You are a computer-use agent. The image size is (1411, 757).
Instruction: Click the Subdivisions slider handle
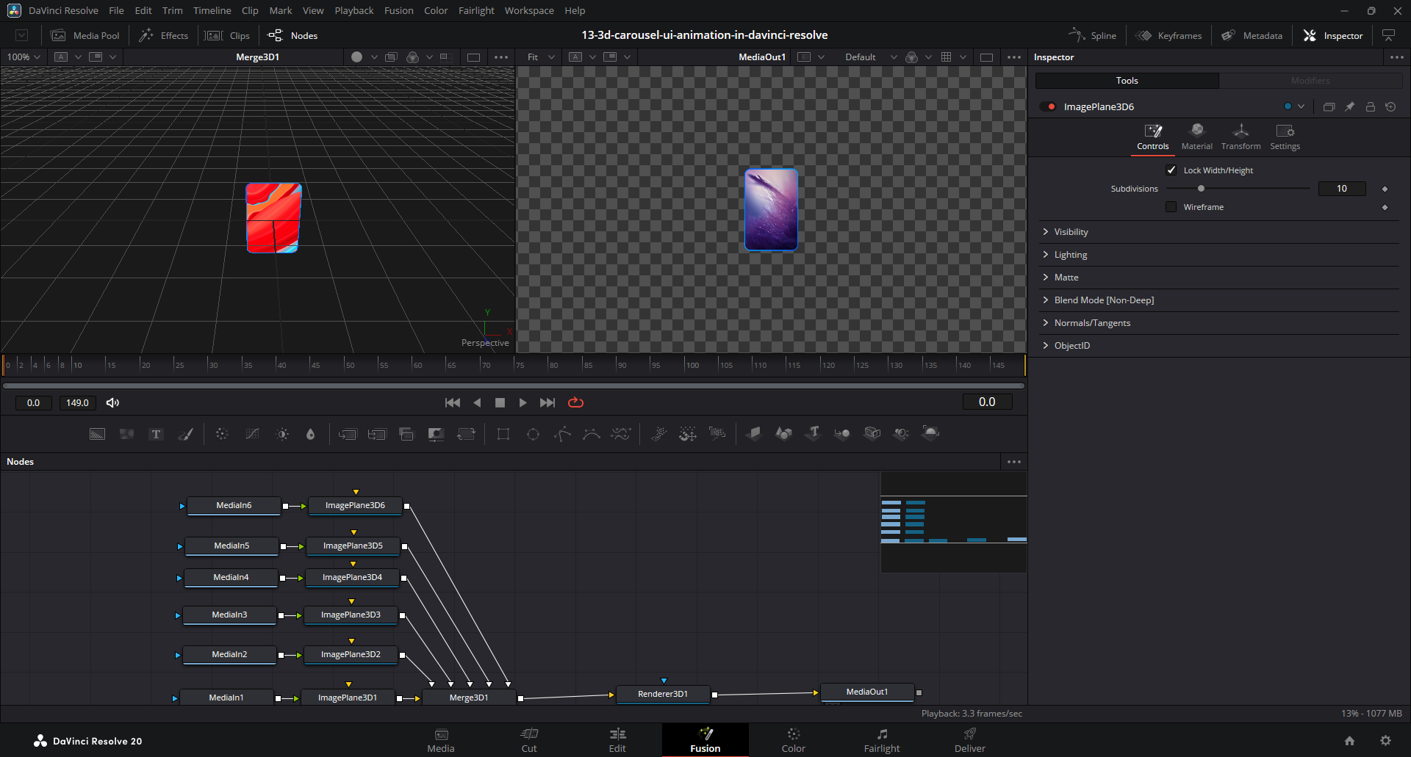(x=1201, y=189)
